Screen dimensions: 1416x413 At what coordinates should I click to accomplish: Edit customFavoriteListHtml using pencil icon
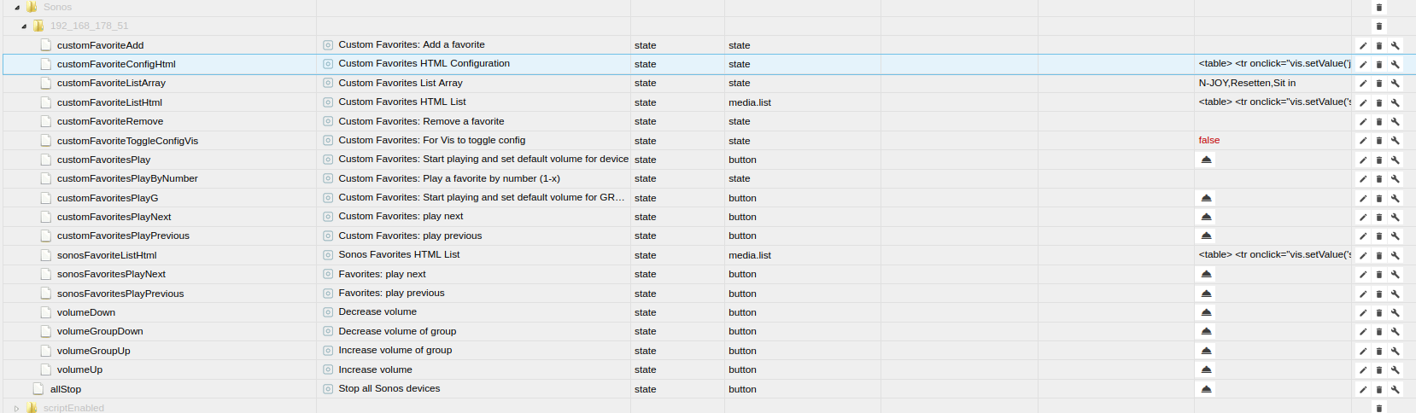pyautogui.click(x=1363, y=102)
